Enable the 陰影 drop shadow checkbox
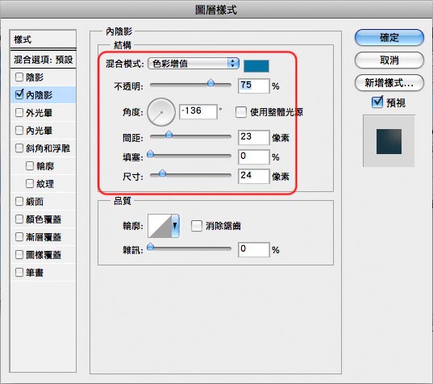433x384 pixels. [x=19, y=77]
